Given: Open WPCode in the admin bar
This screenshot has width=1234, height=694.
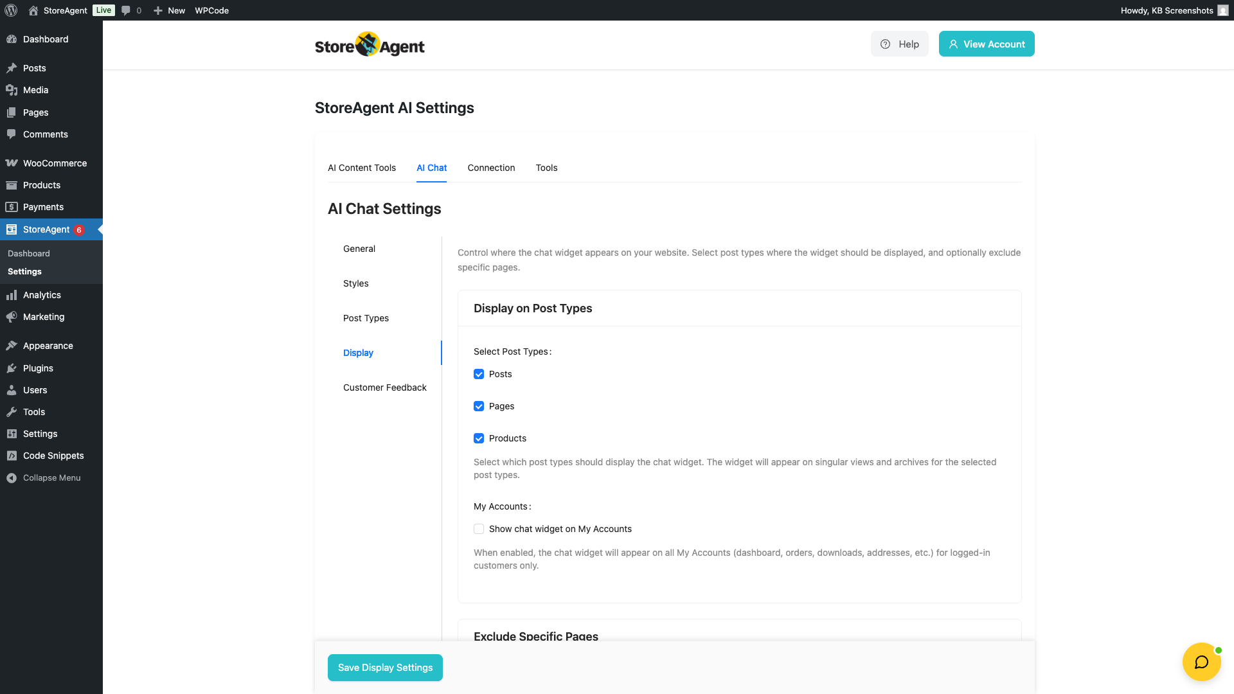Looking at the screenshot, I should (x=211, y=10).
